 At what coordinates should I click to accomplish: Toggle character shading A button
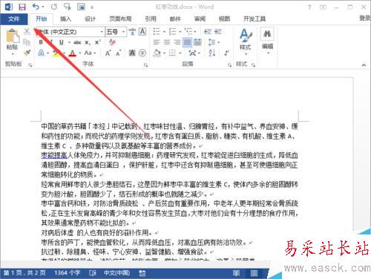coord(132,53)
